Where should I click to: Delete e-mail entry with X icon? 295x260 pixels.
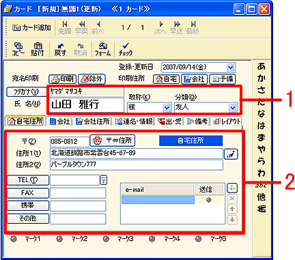[232, 199]
